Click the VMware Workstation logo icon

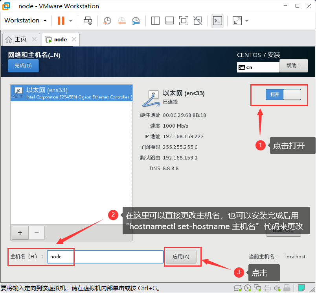[x=6, y=6]
